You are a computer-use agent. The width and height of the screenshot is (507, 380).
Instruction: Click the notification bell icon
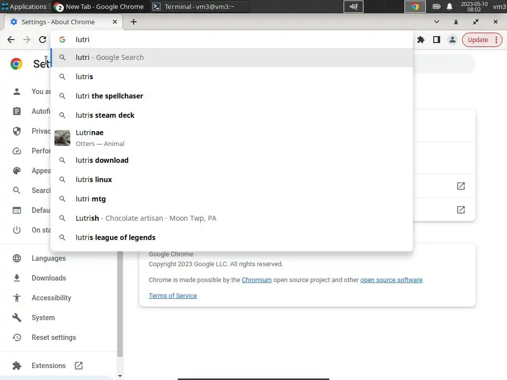point(450,6)
